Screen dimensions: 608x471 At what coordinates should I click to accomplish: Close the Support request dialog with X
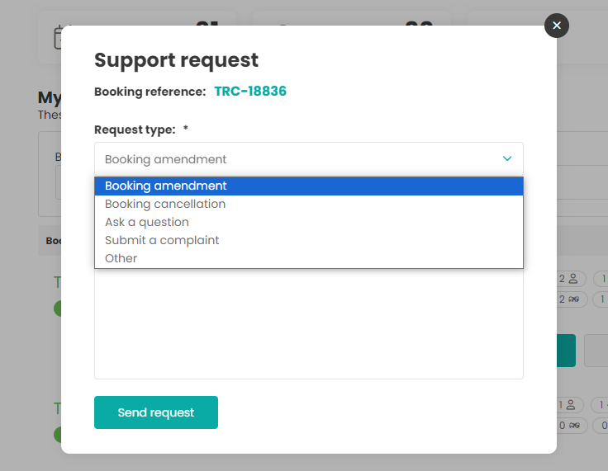click(x=557, y=26)
